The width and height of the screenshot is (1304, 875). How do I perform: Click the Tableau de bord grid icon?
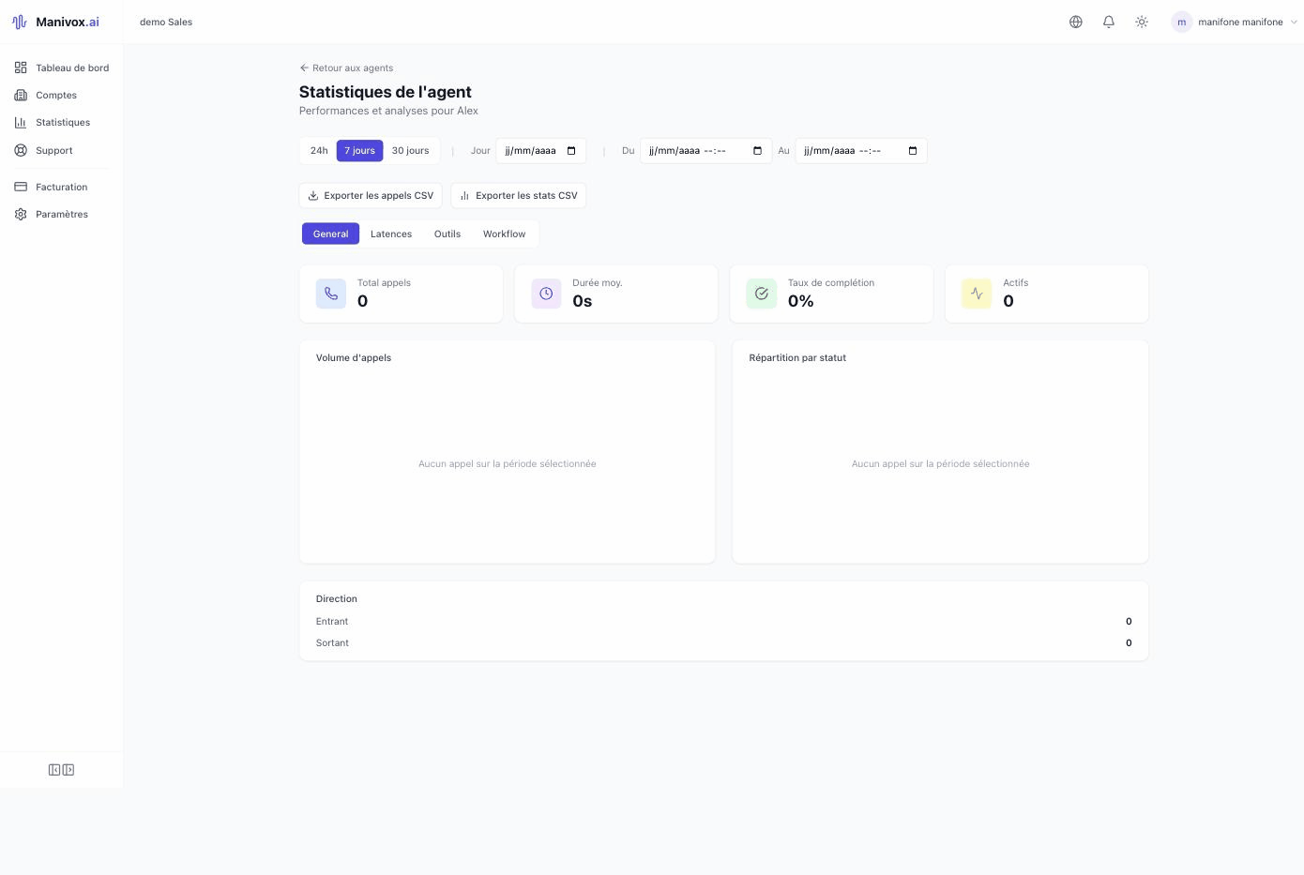[x=21, y=68]
